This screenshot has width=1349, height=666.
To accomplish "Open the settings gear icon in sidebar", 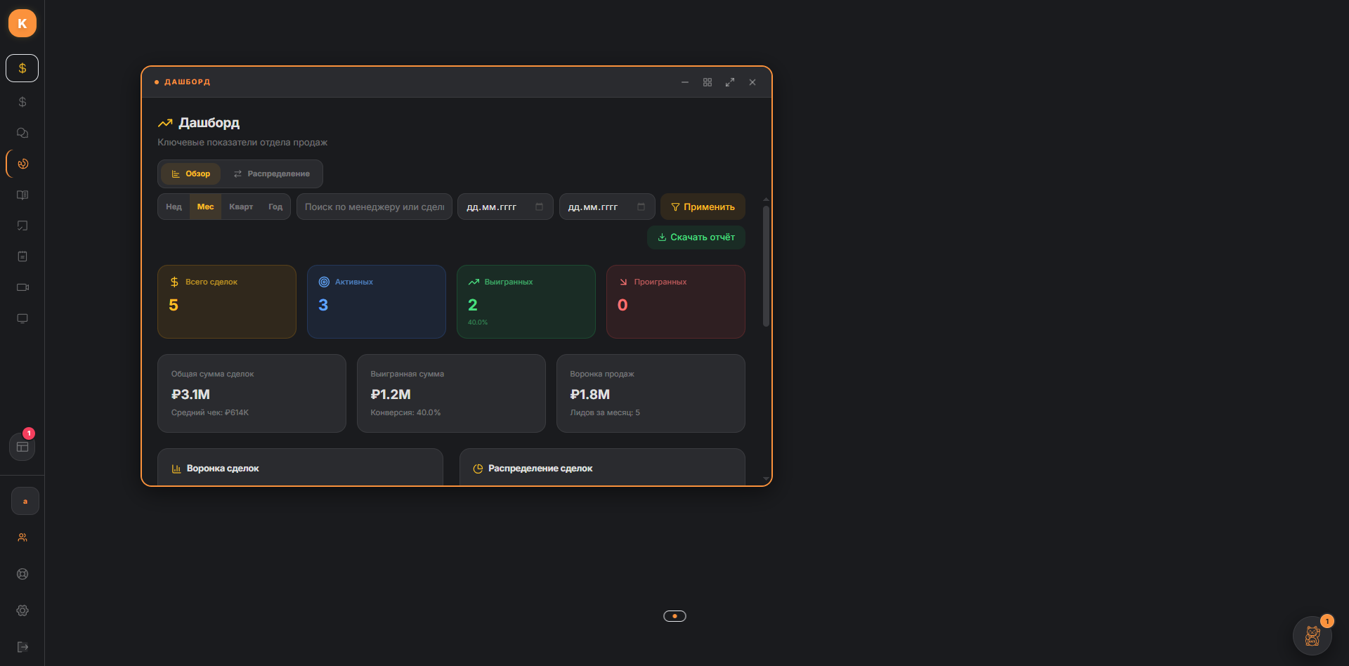I will [x=22, y=610].
